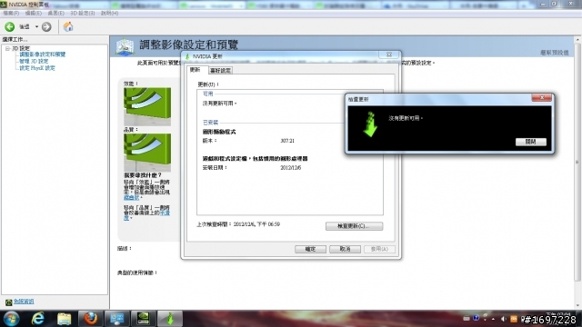Click the green download arrow in popup
This screenshot has height=327, width=582.
370,124
